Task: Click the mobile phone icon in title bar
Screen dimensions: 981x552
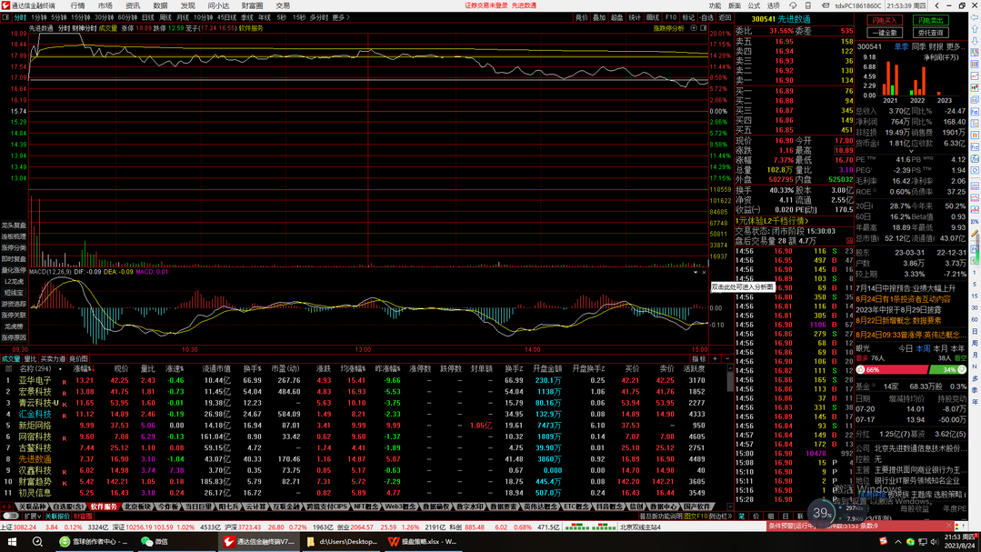Action: tap(809, 5)
